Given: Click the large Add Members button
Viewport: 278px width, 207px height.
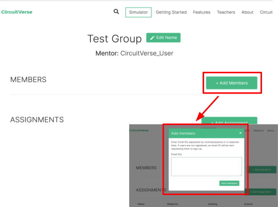Looking at the screenshot, I should pyautogui.click(x=231, y=83).
